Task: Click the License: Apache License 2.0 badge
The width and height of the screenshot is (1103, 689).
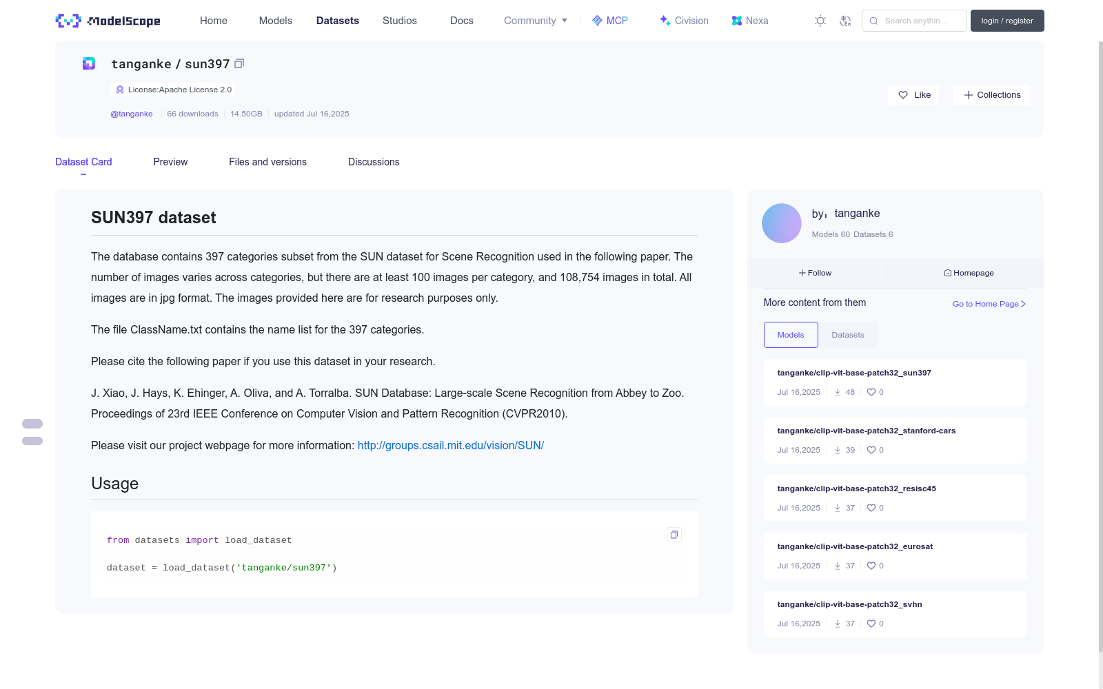Action: tap(172, 90)
